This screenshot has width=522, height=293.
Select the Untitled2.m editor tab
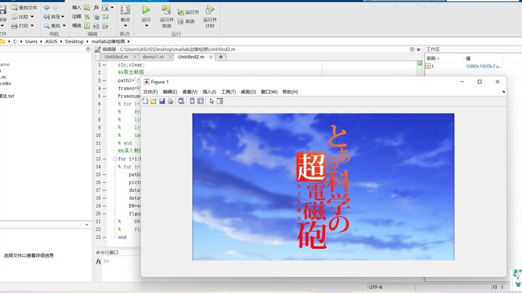[191, 57]
